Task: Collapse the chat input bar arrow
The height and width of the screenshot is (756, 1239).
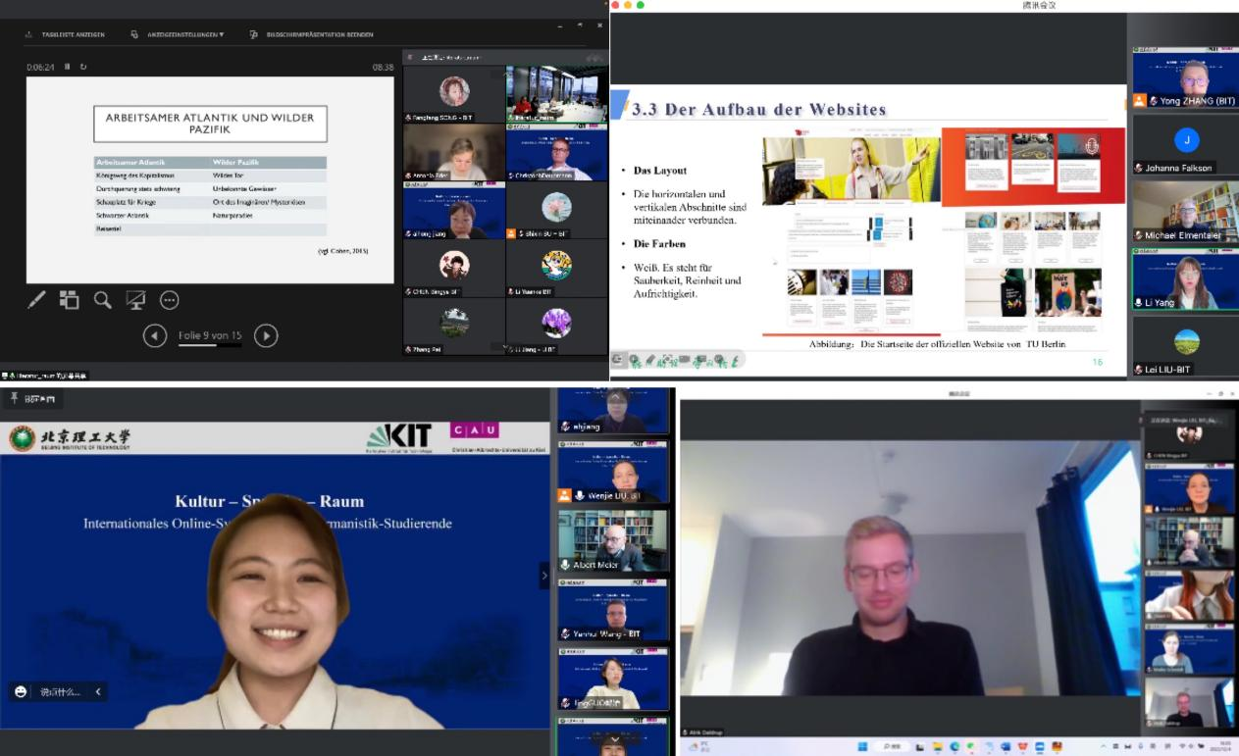Action: click(x=97, y=692)
